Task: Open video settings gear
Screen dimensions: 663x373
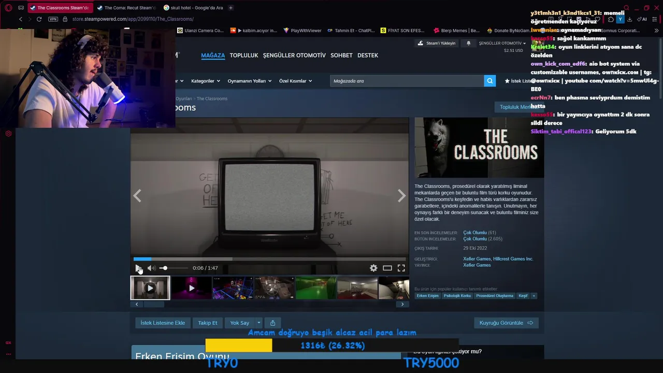Action: pyautogui.click(x=373, y=268)
